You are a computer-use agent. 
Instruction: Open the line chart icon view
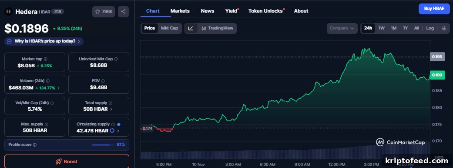click(x=191, y=28)
